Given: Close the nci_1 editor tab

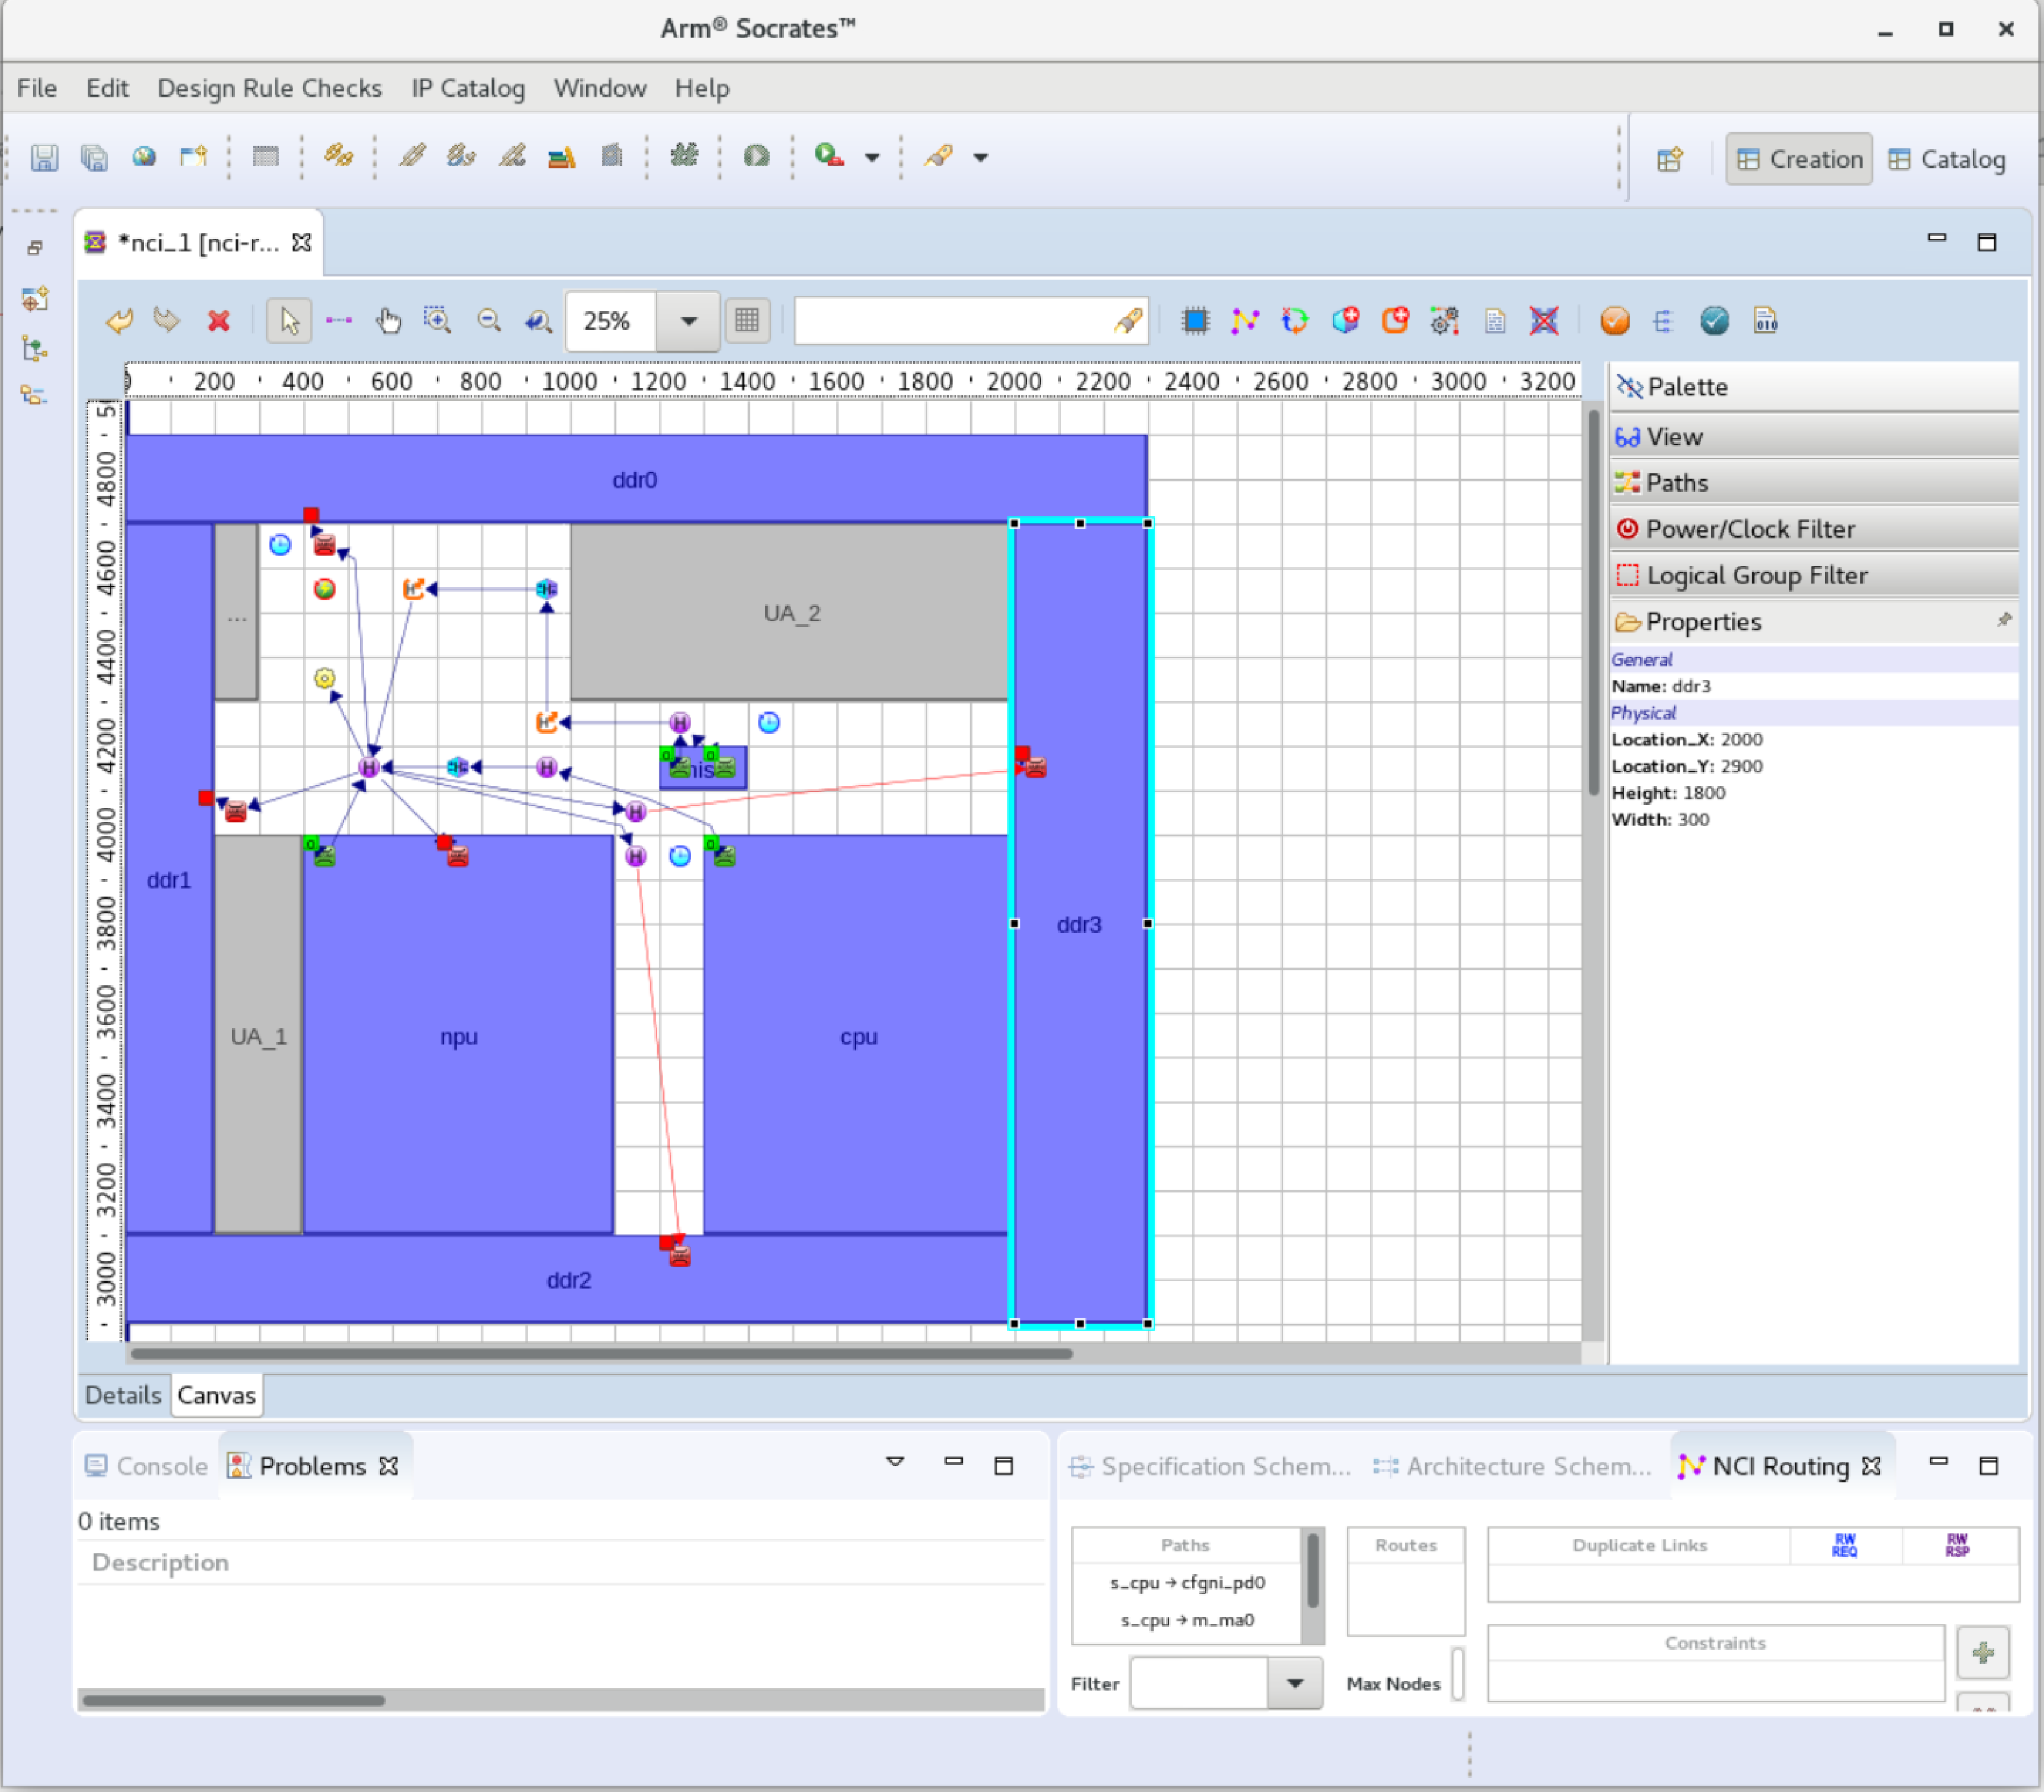Looking at the screenshot, I should coord(301,243).
